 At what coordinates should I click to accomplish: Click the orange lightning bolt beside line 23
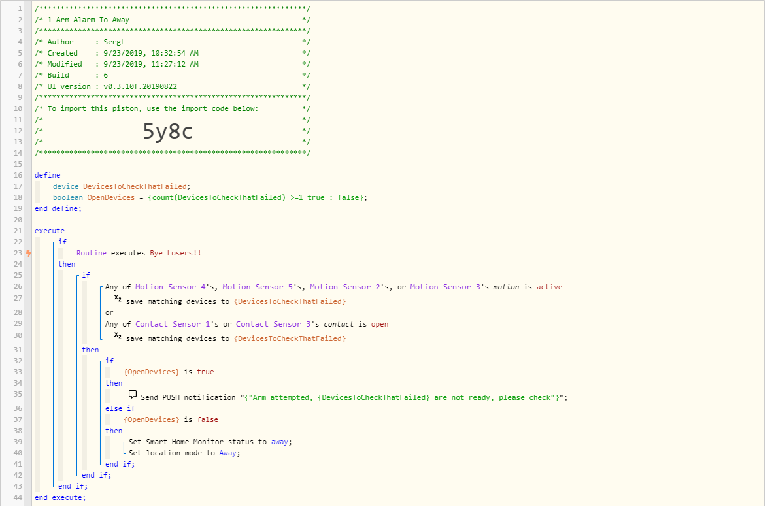pyautogui.click(x=29, y=254)
